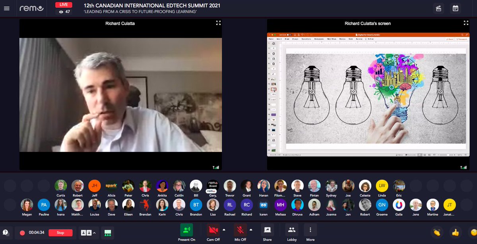The image size is (477, 244).
Task: Select highlighted slide thumbnail in PowerPoint panel
Action: coord(273,90)
